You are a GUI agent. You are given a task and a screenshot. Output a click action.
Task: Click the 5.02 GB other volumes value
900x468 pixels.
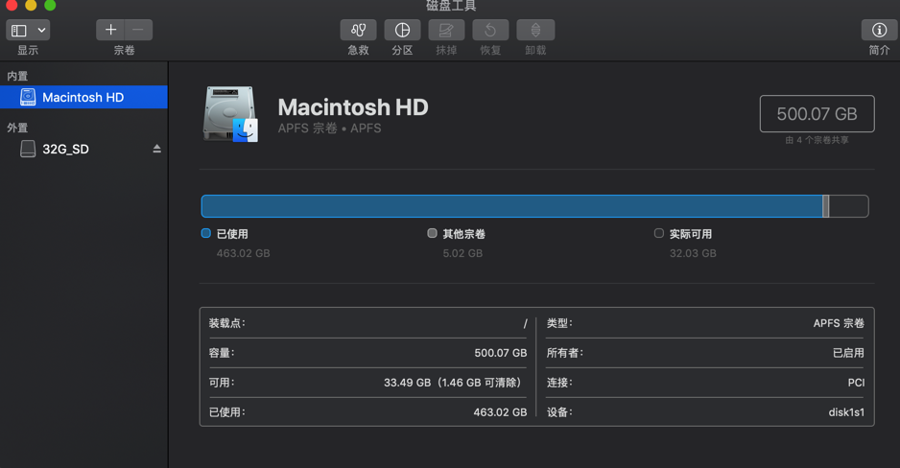pyautogui.click(x=462, y=253)
